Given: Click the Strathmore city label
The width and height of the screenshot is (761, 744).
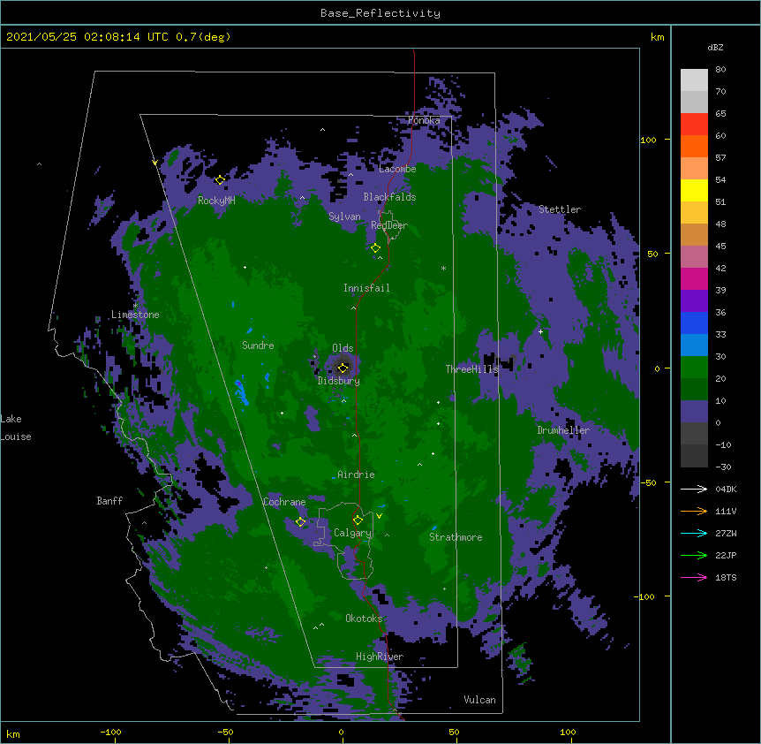Looking at the screenshot, I should click(x=456, y=537).
